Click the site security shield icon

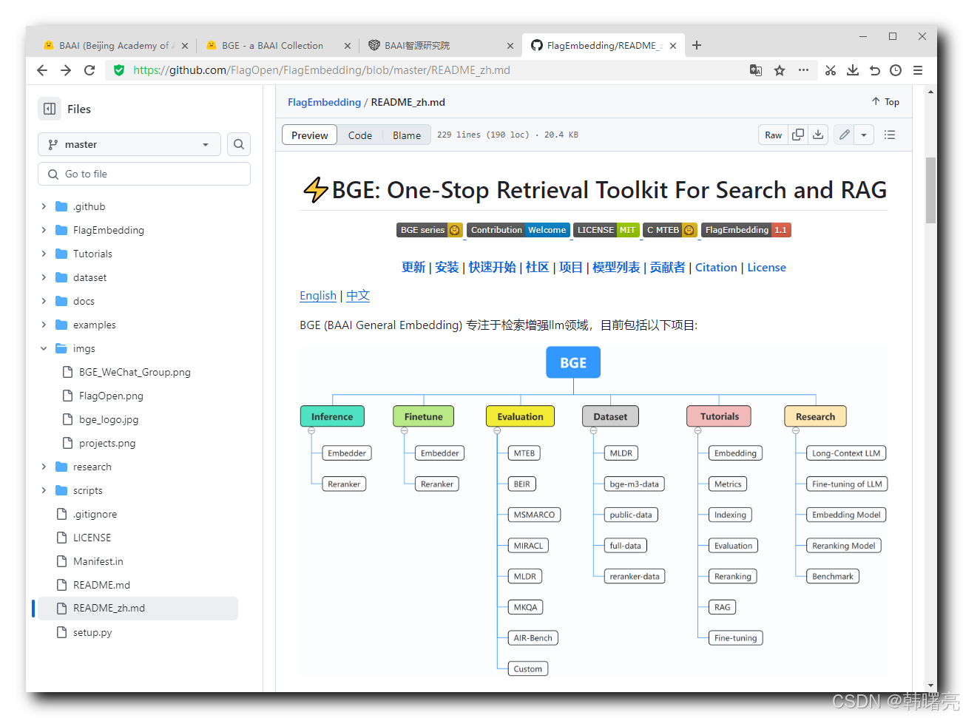point(119,70)
